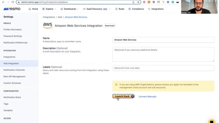Viewport: 219px width, 123px height.
Task: Open Custom Schemas in sidebar
Action: point(12,83)
